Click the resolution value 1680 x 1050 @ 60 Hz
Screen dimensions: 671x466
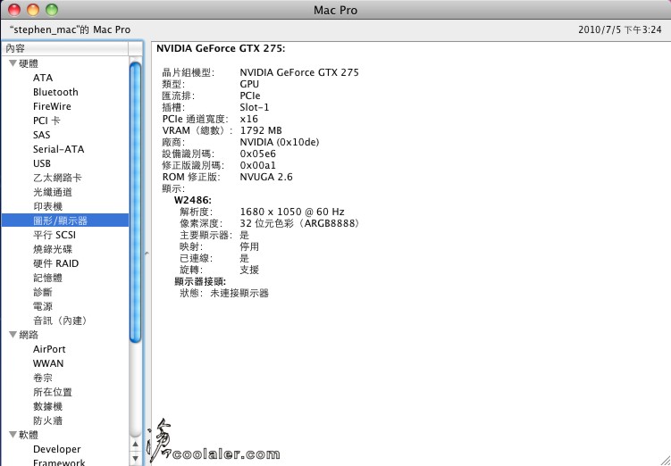click(x=292, y=212)
